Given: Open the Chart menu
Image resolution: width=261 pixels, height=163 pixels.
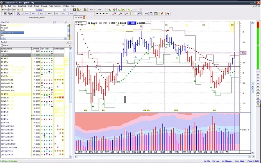Looking at the screenshot, I should [30, 6].
